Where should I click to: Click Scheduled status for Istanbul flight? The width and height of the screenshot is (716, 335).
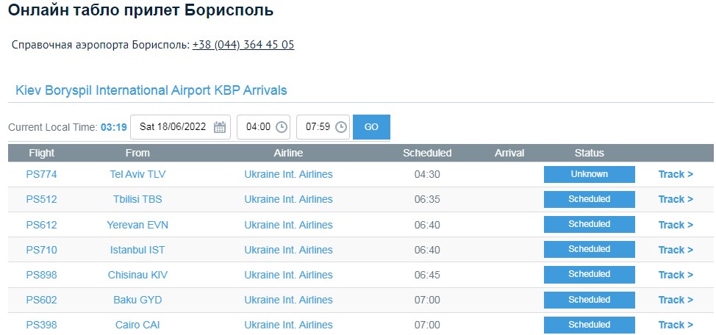click(589, 249)
